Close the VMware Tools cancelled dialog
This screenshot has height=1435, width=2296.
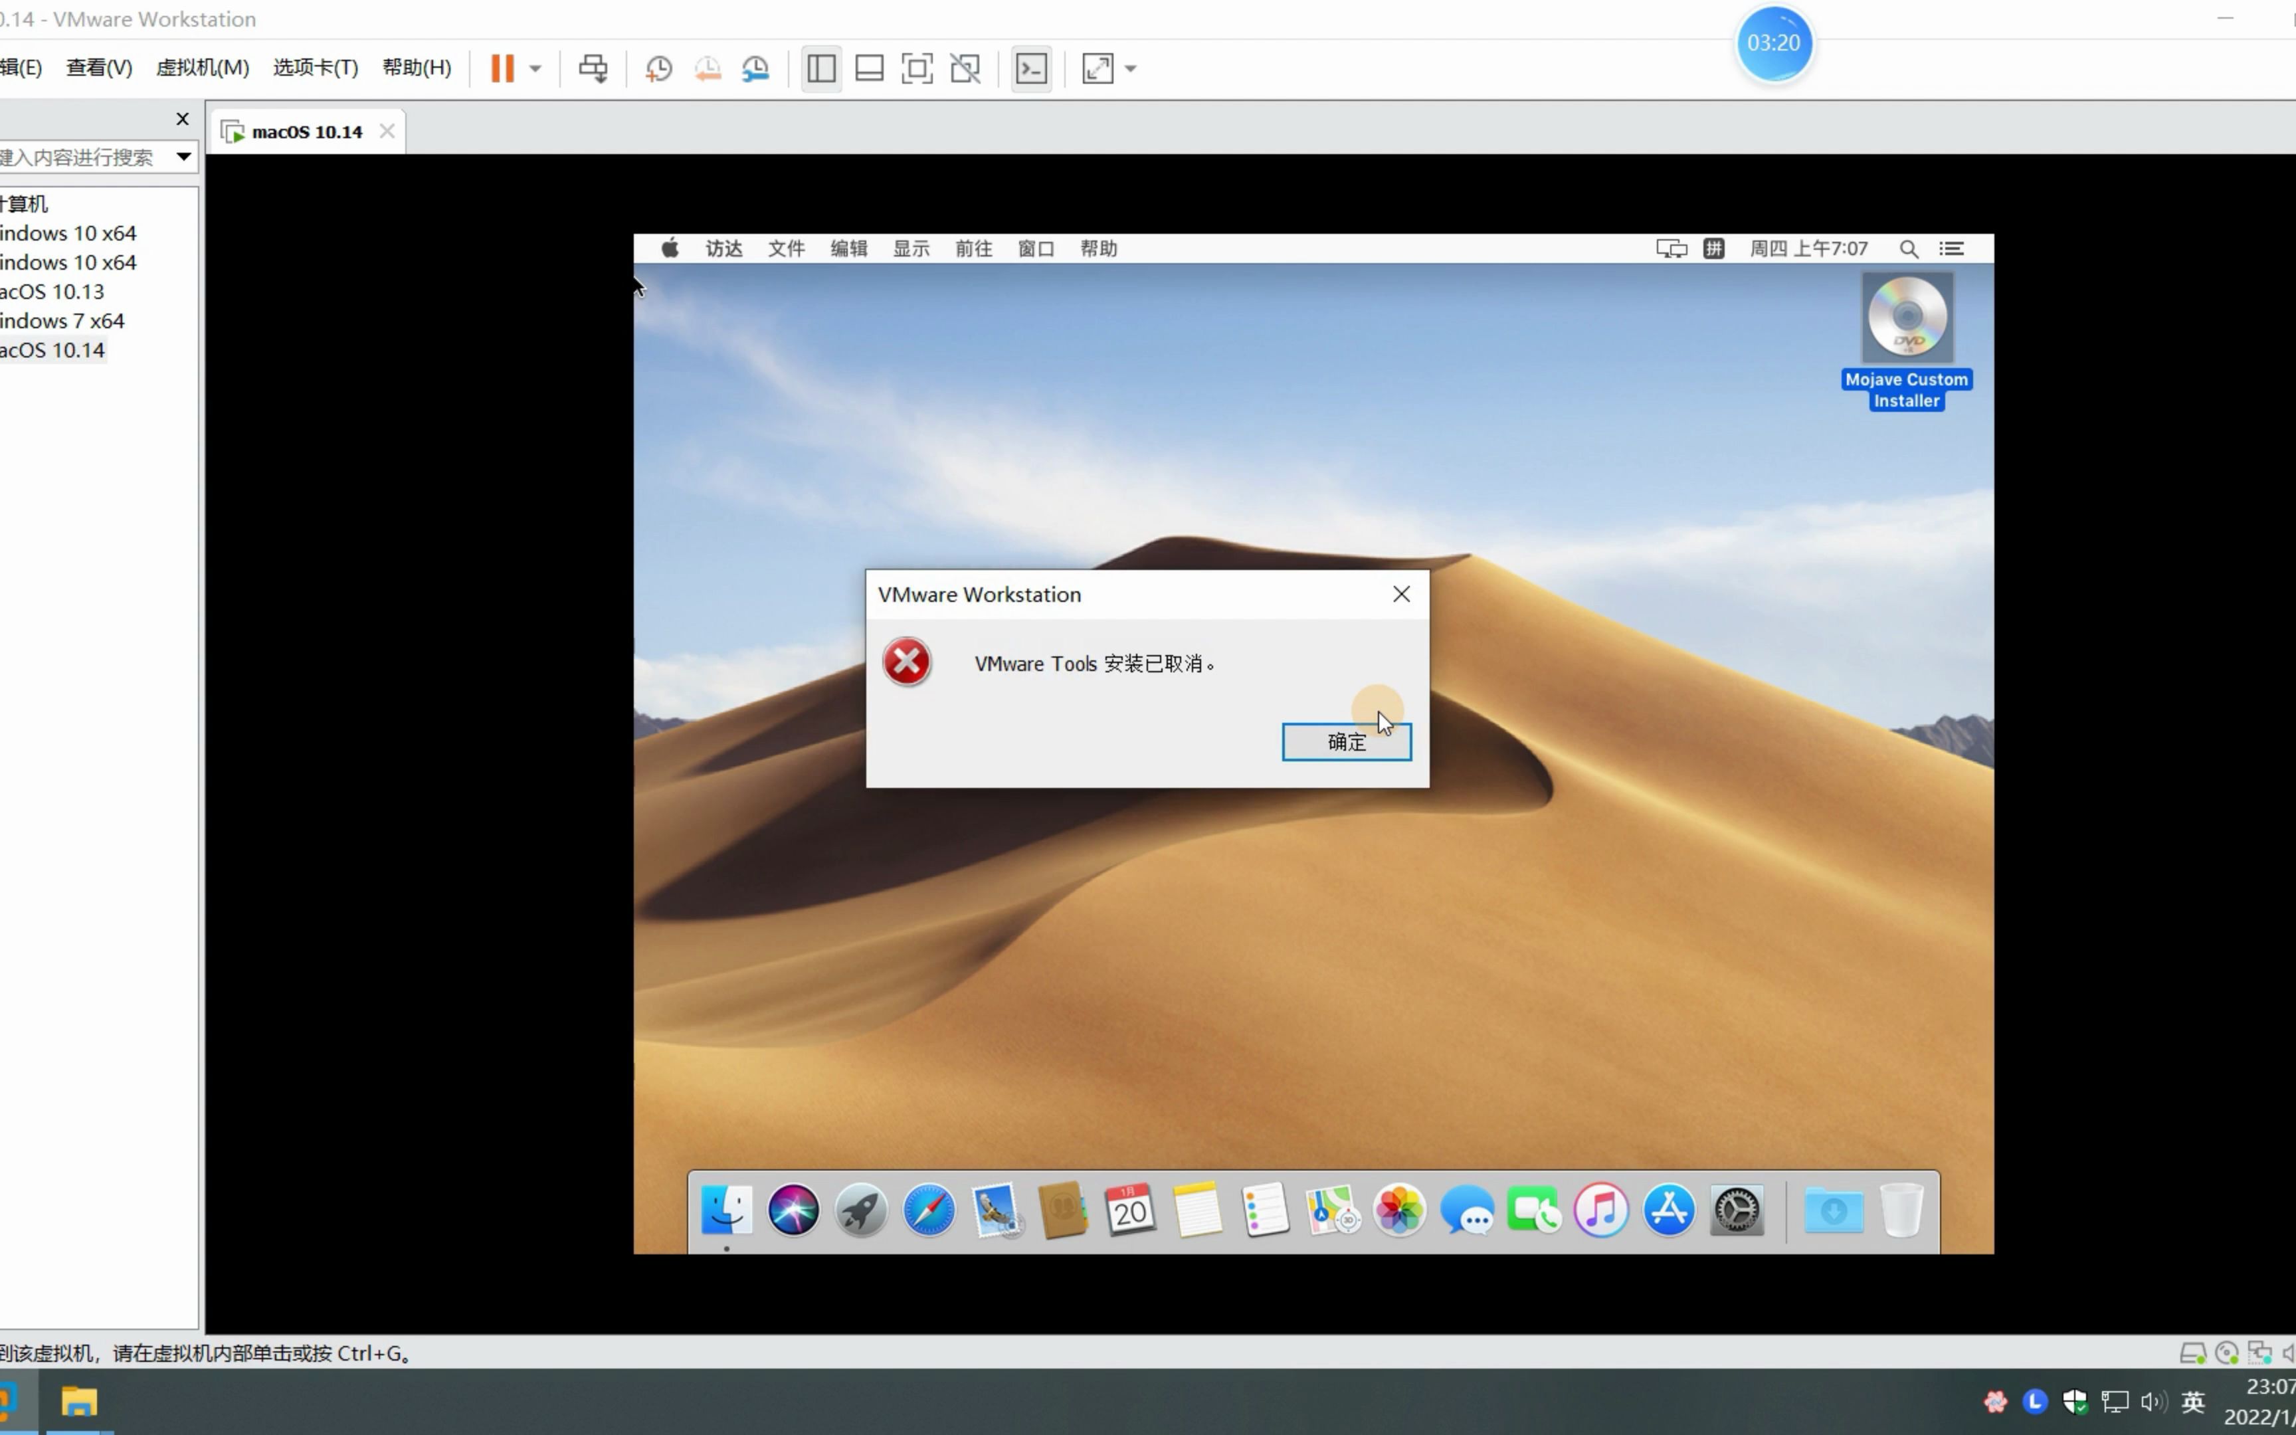pyautogui.click(x=1401, y=594)
